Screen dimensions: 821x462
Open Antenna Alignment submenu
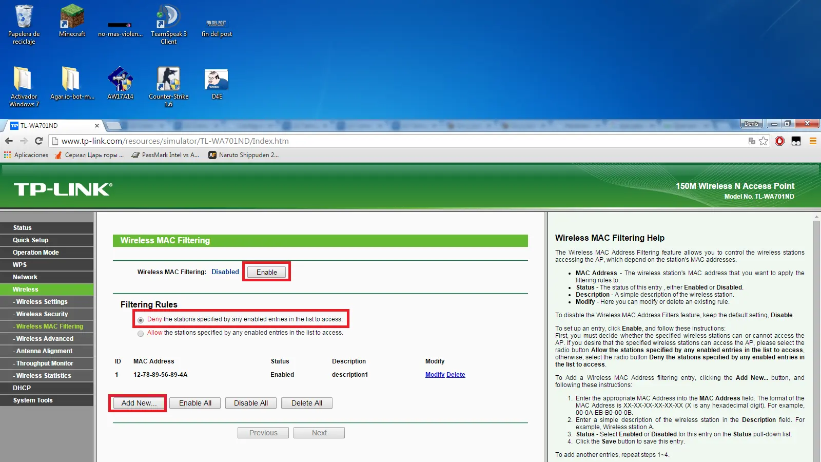[x=47, y=351]
